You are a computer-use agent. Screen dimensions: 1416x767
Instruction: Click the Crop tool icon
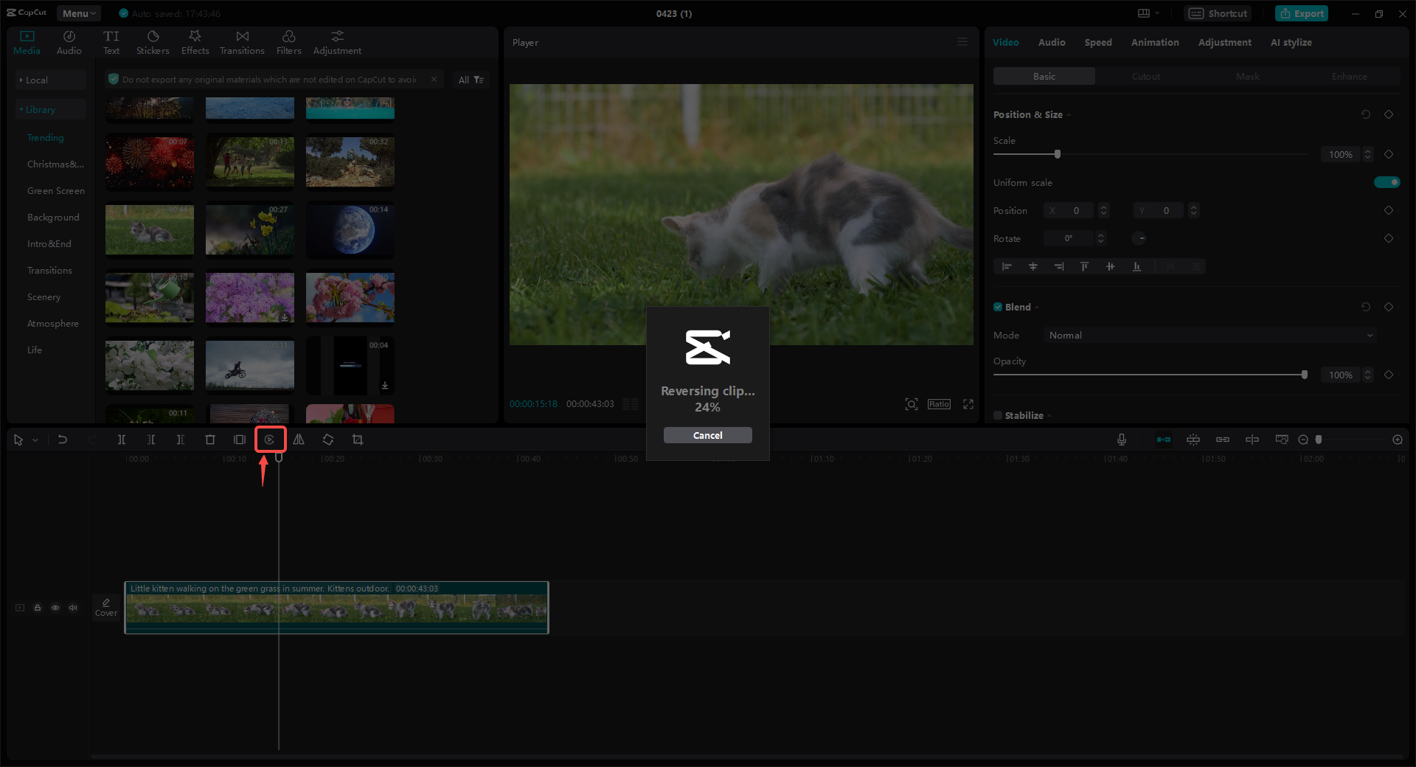pyautogui.click(x=358, y=440)
